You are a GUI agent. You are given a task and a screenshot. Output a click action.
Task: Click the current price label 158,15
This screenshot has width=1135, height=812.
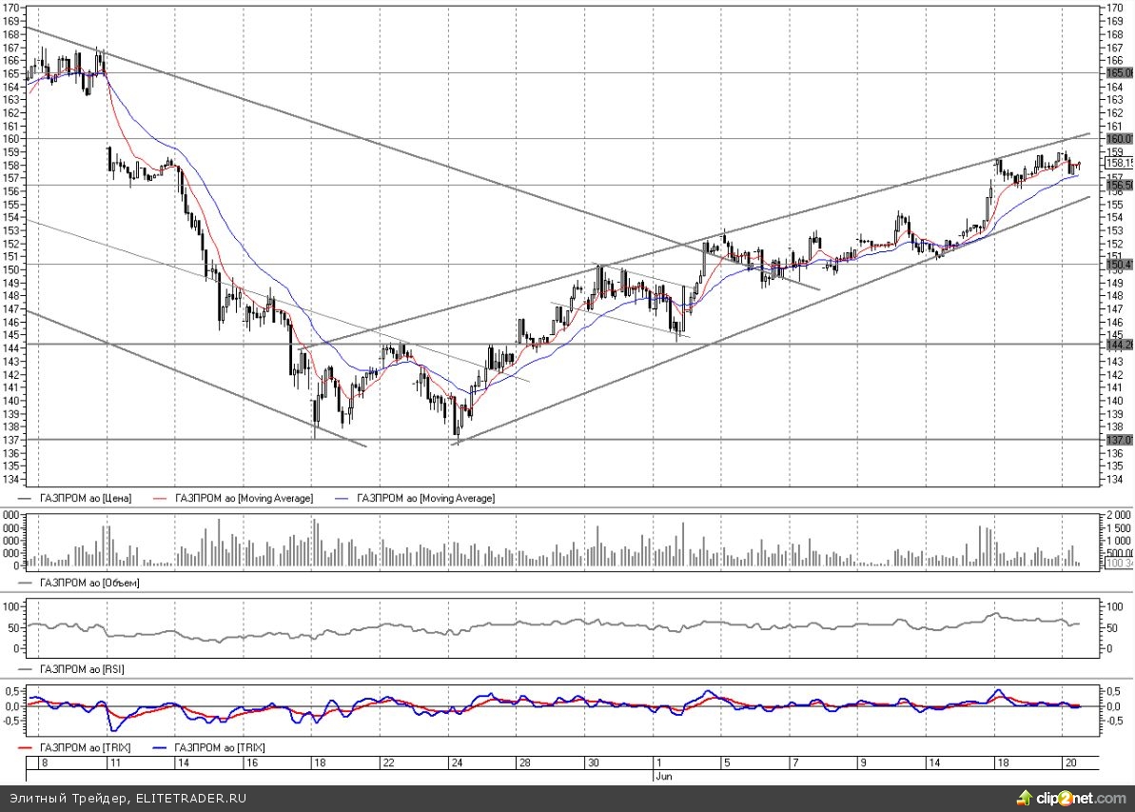tap(1119, 164)
